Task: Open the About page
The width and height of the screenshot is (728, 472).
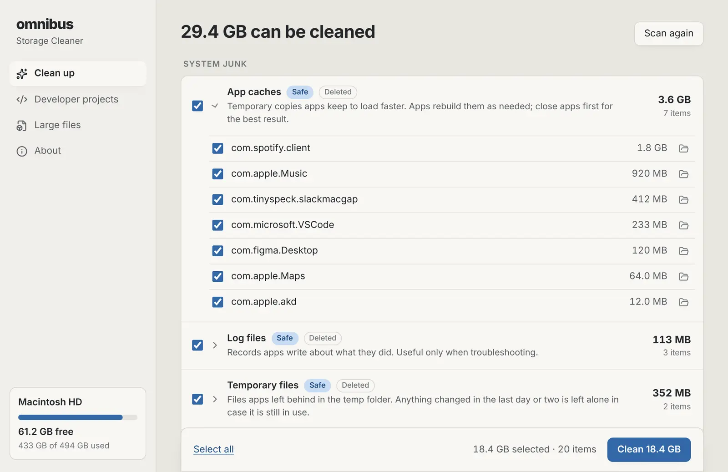Action: [78, 151]
